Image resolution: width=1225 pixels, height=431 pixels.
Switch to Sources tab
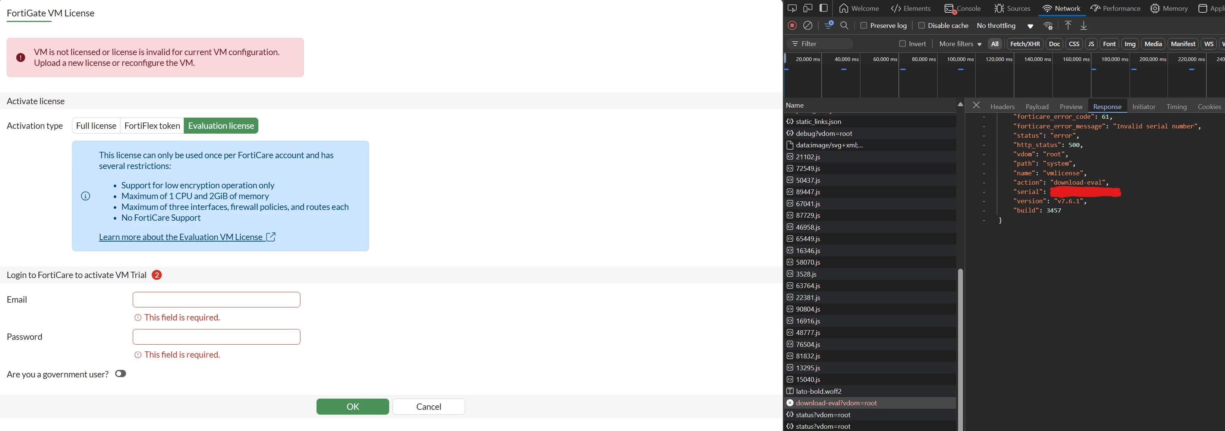pyautogui.click(x=1012, y=8)
